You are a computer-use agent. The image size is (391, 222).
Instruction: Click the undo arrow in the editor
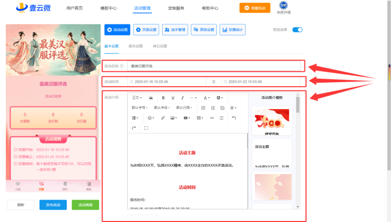[234, 118]
